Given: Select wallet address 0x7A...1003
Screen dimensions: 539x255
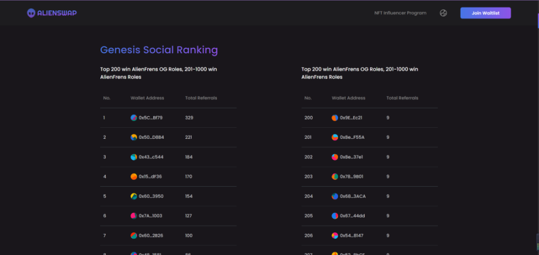Looking at the screenshot, I should [x=150, y=216].
